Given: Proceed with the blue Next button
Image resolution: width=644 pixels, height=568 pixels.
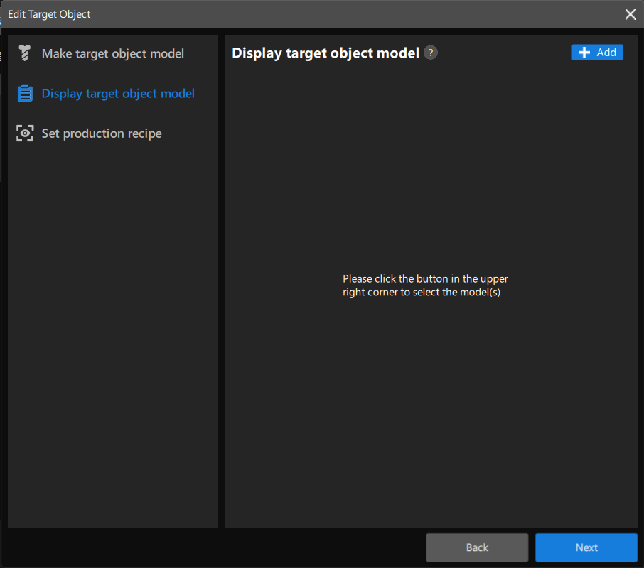Looking at the screenshot, I should coord(586,547).
